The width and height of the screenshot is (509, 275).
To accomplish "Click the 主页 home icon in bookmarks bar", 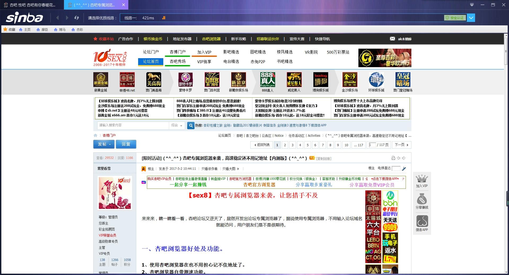I will click(21, 29).
